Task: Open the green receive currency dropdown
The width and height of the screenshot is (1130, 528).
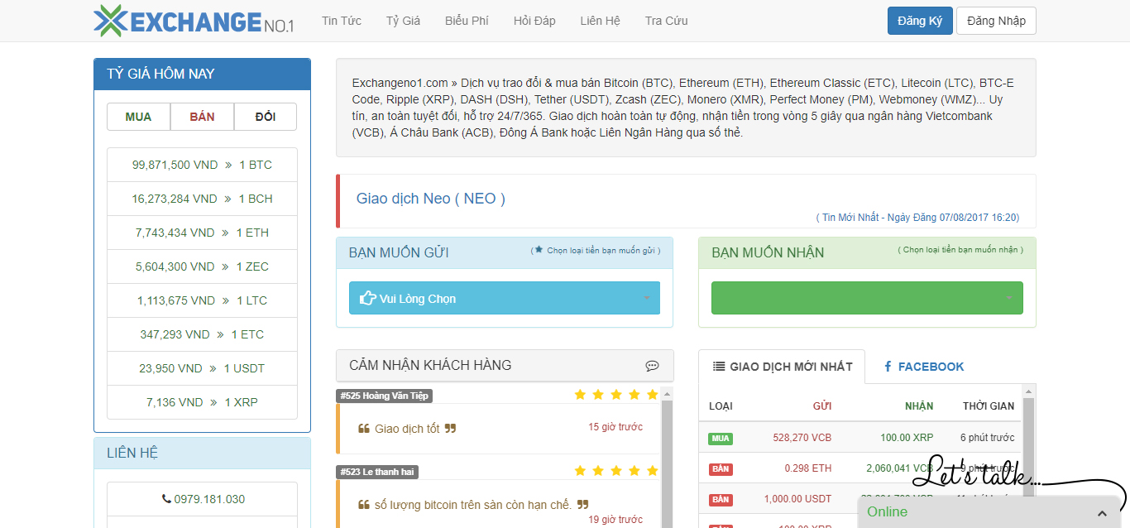Action: pyautogui.click(x=867, y=299)
